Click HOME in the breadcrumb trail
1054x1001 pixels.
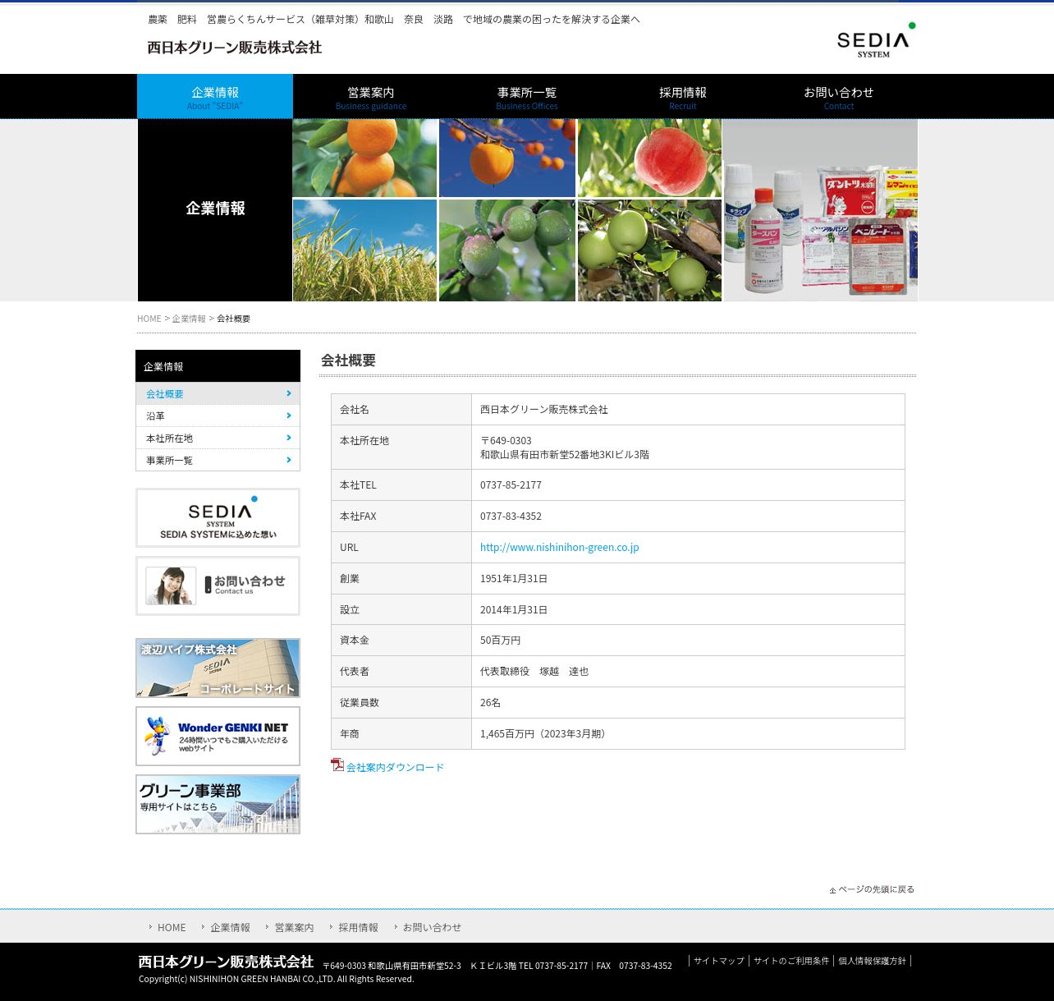[149, 319]
